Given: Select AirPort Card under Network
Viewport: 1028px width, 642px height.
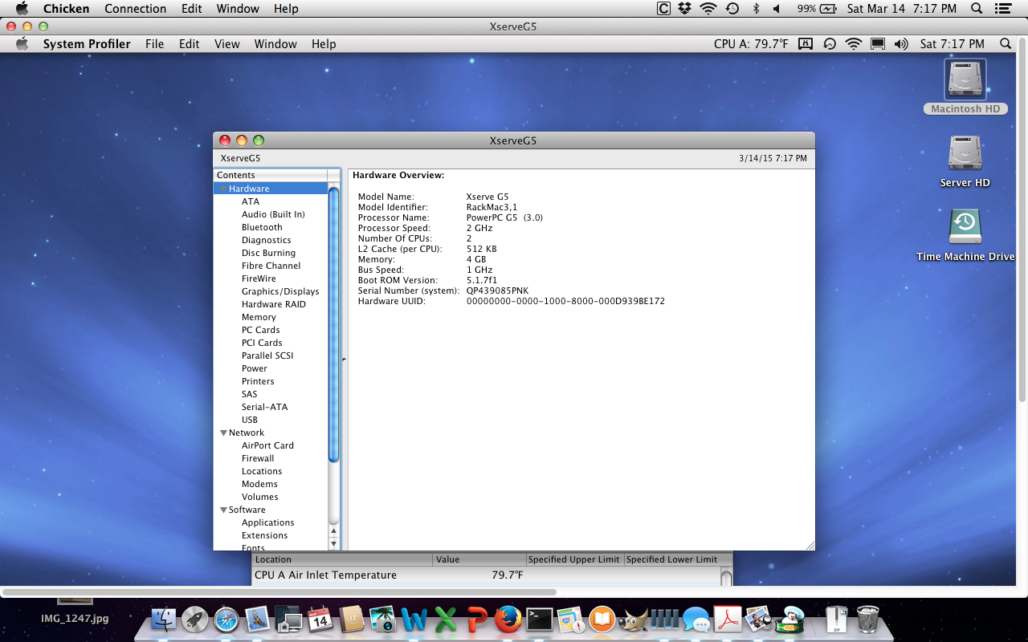Looking at the screenshot, I should click(x=267, y=445).
